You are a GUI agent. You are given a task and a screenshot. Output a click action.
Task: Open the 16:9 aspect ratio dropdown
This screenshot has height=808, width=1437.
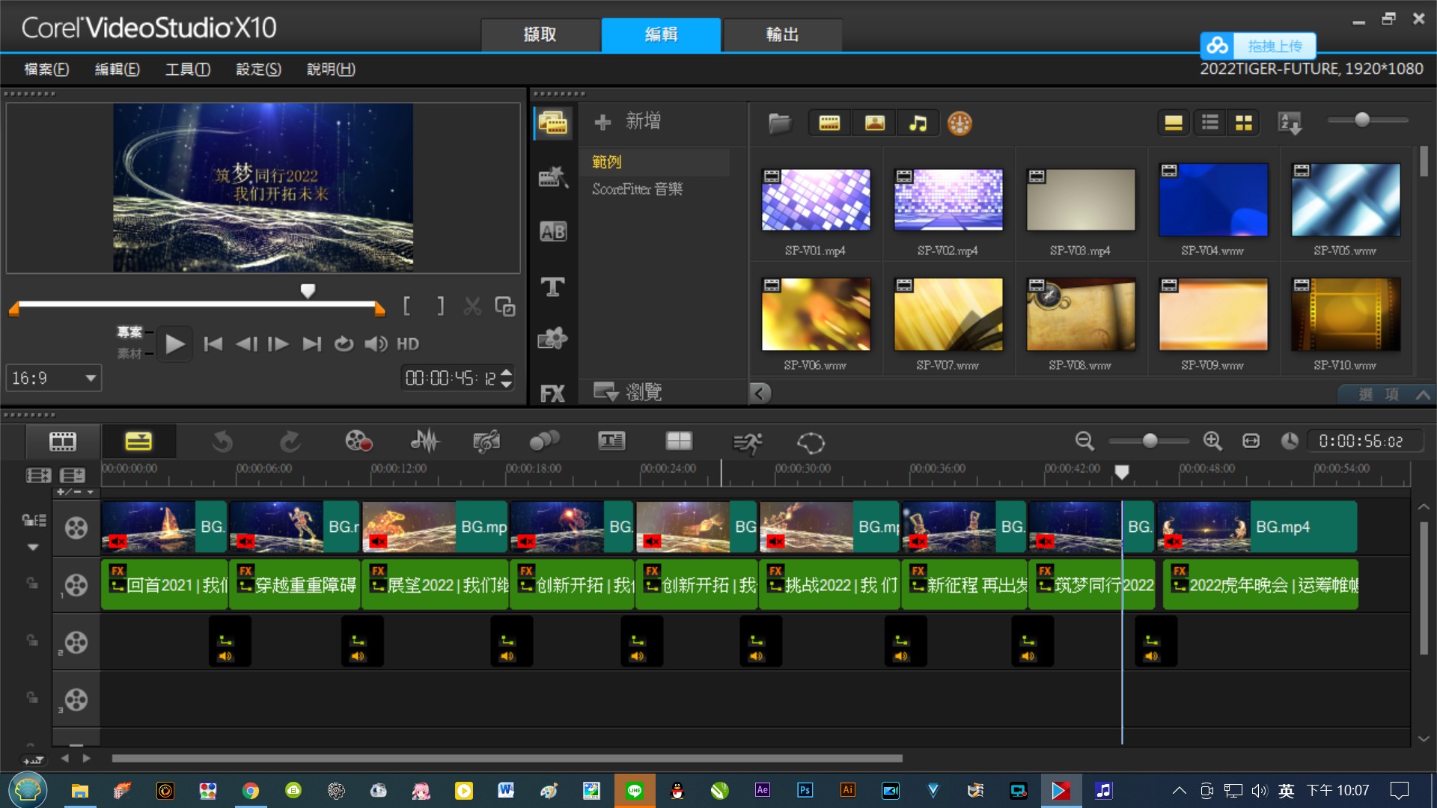coord(54,378)
